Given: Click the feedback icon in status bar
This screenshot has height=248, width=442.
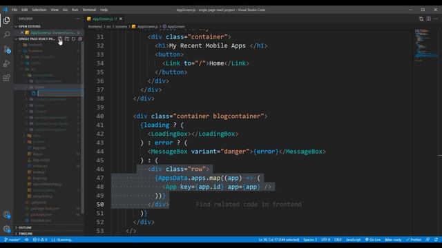Looking at the screenshot, I should 427,240.
